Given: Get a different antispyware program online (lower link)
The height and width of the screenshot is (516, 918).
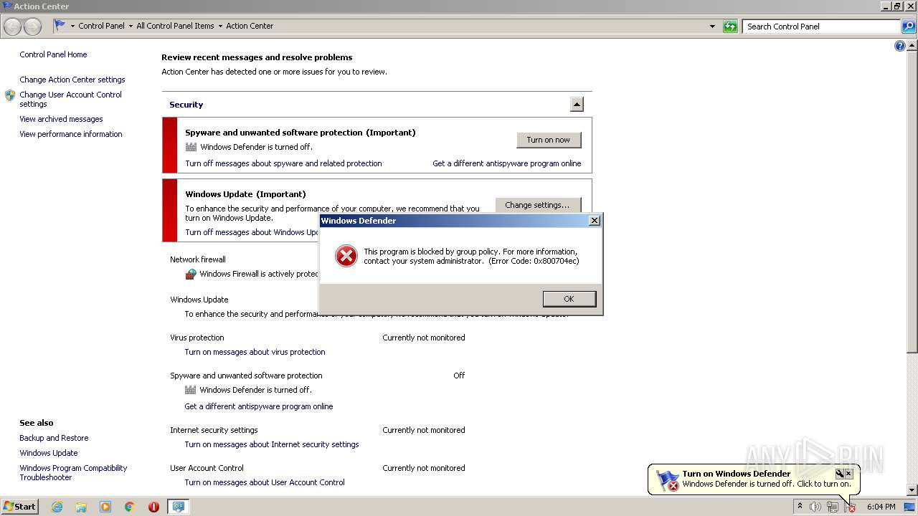Looking at the screenshot, I should pyautogui.click(x=258, y=406).
